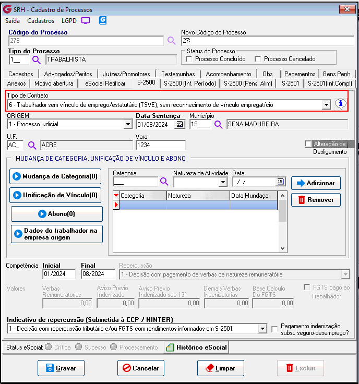Viewport: 359px width, 384px height.
Task: Select Sucesso status radio button
Action: click(x=79, y=347)
